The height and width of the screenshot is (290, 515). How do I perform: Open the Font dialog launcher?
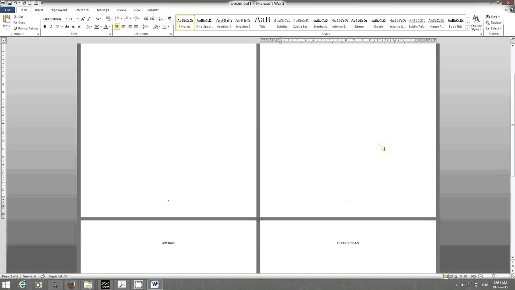(x=110, y=34)
